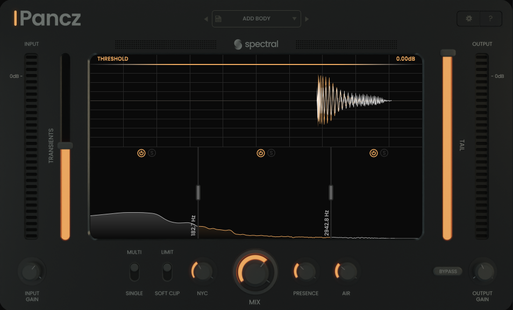Go to the next preset arrow

(x=307, y=19)
